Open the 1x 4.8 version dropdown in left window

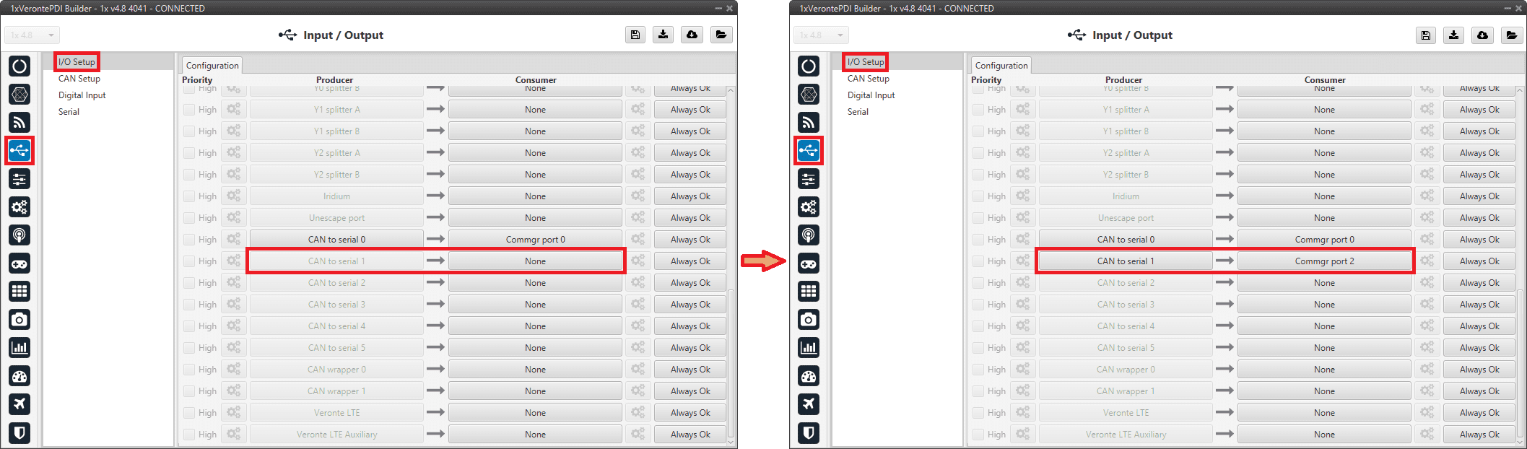point(32,35)
